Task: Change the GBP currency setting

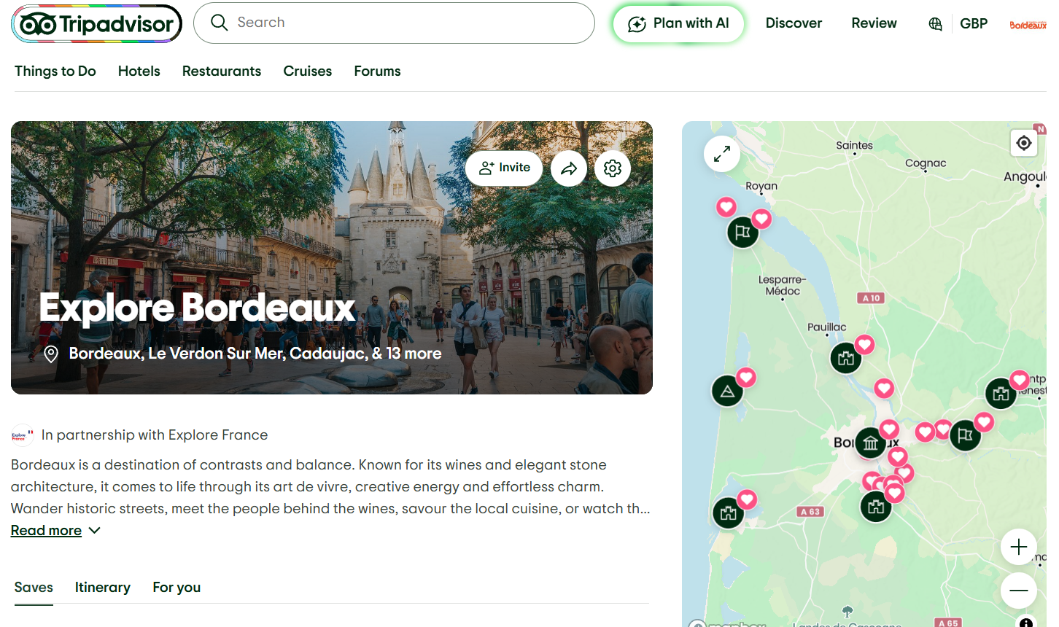Action: [x=974, y=23]
